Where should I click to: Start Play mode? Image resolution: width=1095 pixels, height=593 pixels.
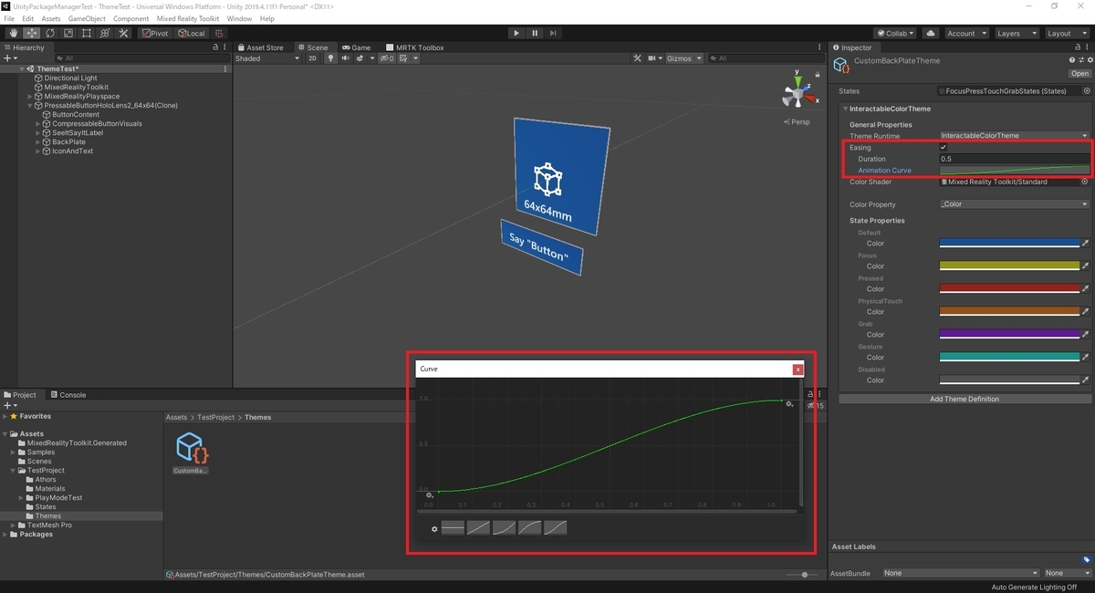tap(516, 33)
